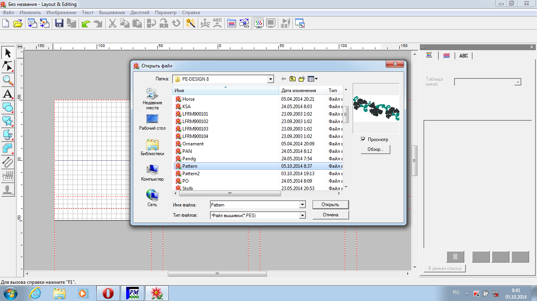Select the Text tool with letter A
Image resolution: width=537 pixels, height=301 pixels.
click(x=8, y=94)
